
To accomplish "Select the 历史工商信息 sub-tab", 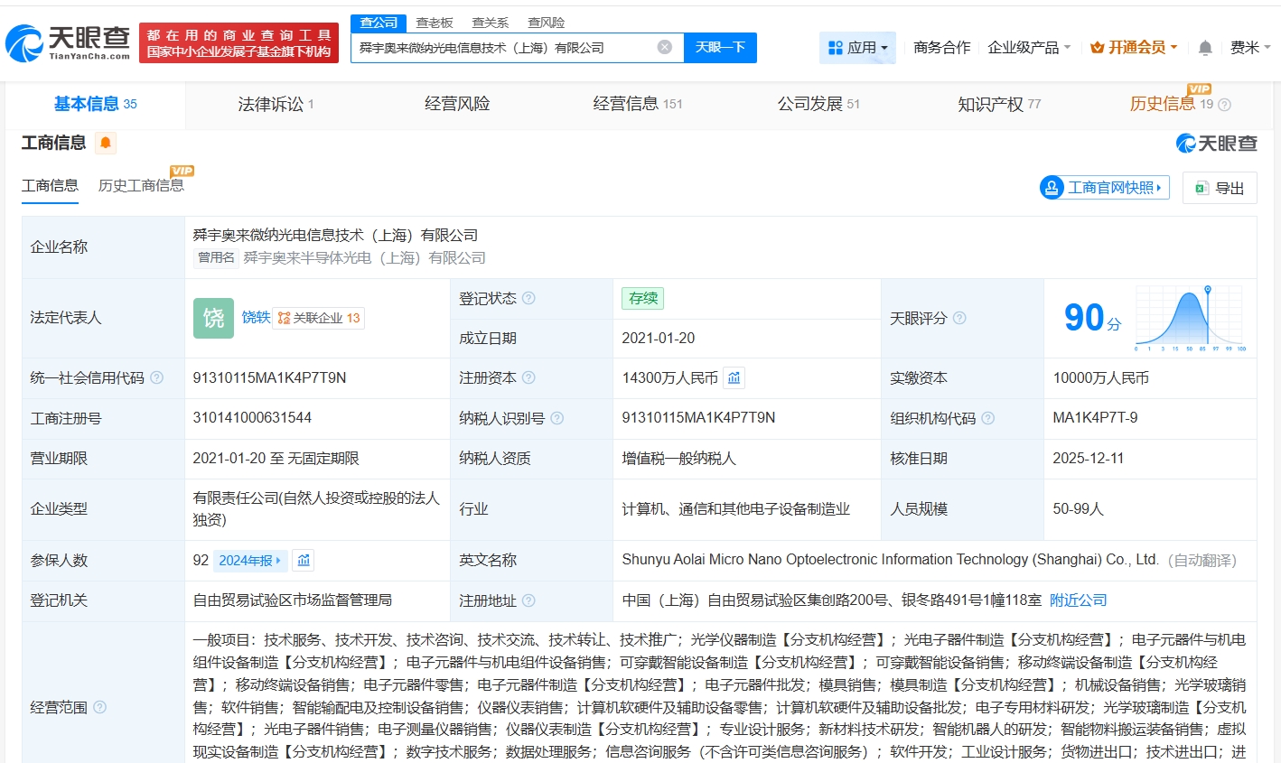I will (141, 186).
